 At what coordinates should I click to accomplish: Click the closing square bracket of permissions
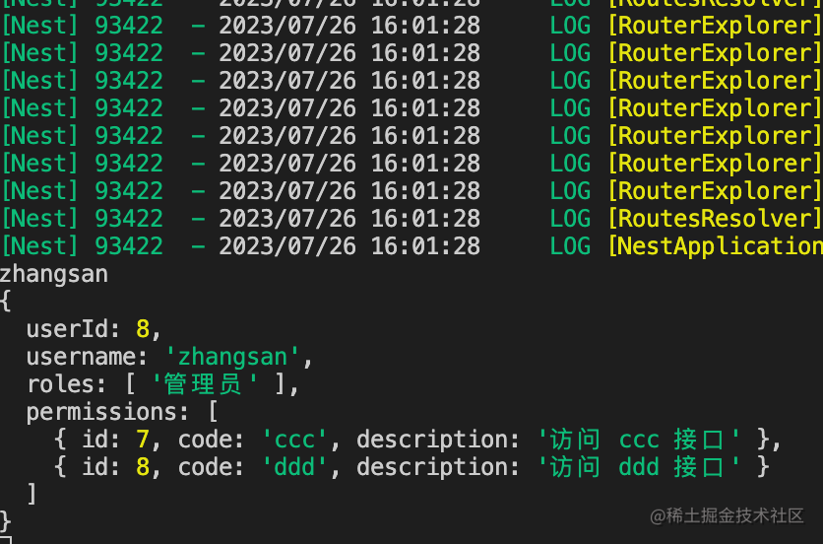pyautogui.click(x=32, y=495)
